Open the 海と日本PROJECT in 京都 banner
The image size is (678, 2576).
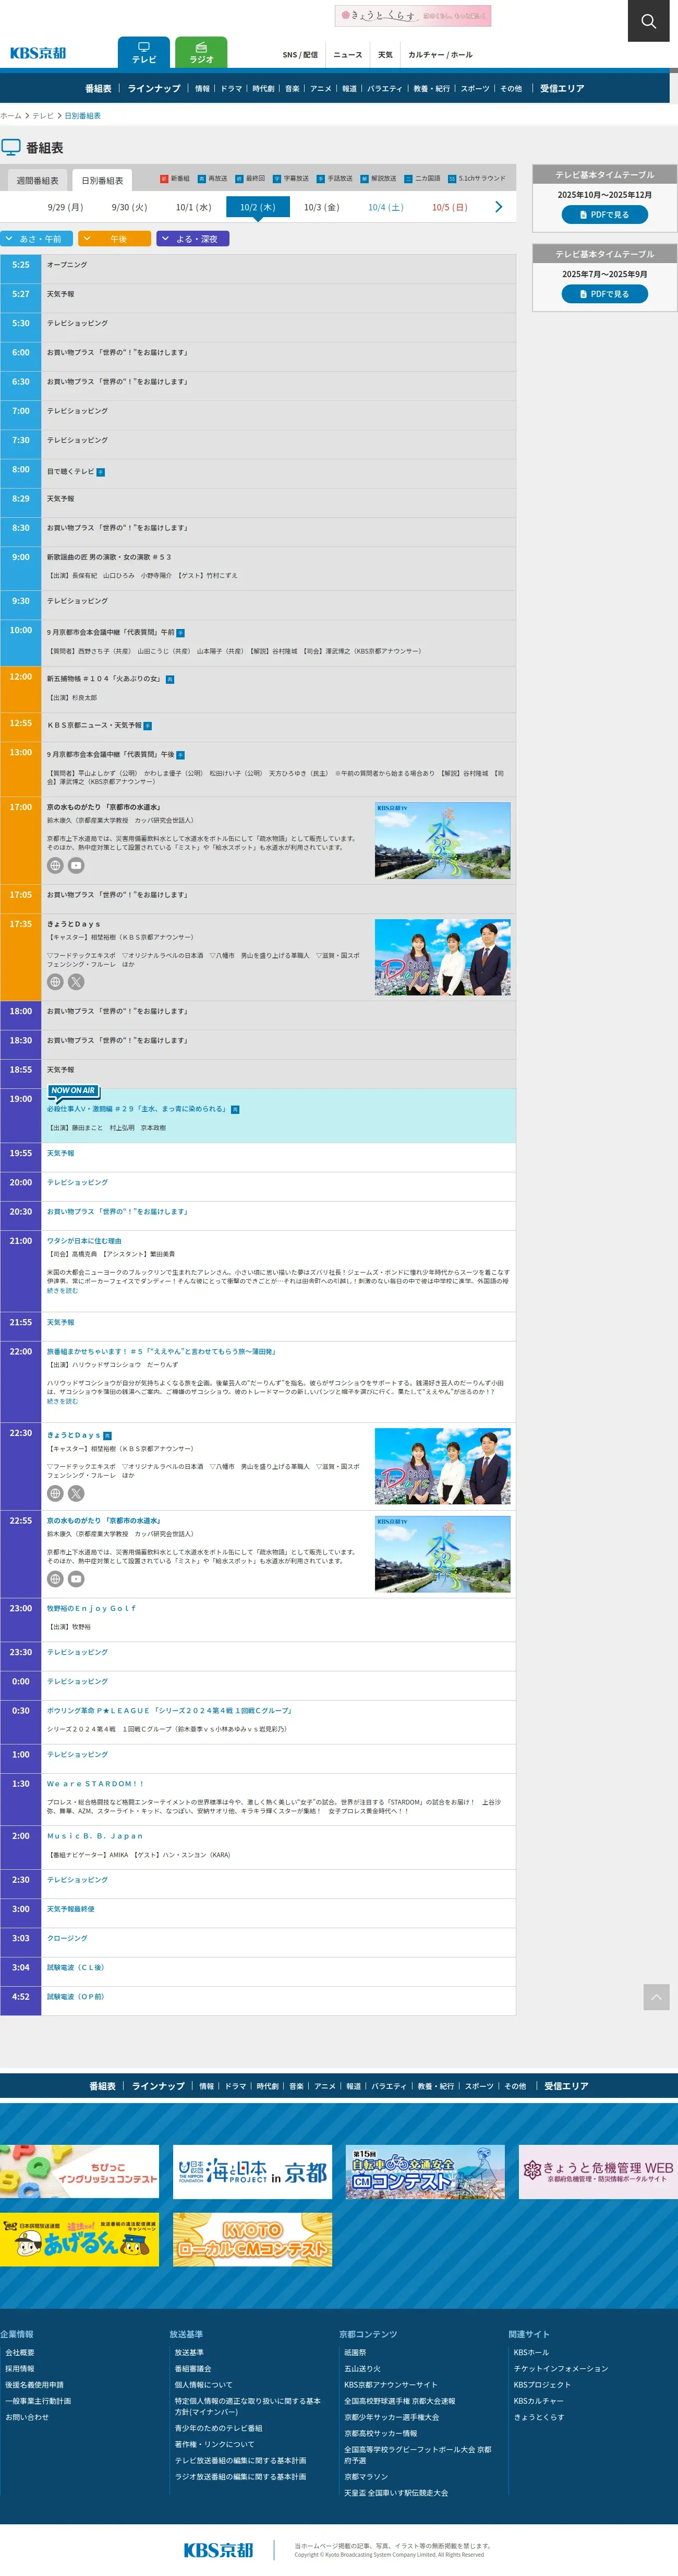tap(252, 2172)
